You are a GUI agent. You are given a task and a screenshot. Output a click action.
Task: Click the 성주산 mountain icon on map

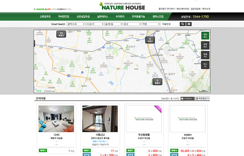tap(72, 62)
